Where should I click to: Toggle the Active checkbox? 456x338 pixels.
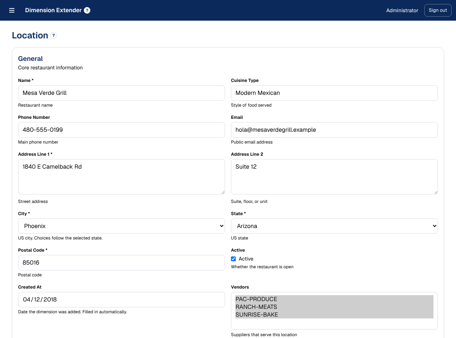coord(233,259)
